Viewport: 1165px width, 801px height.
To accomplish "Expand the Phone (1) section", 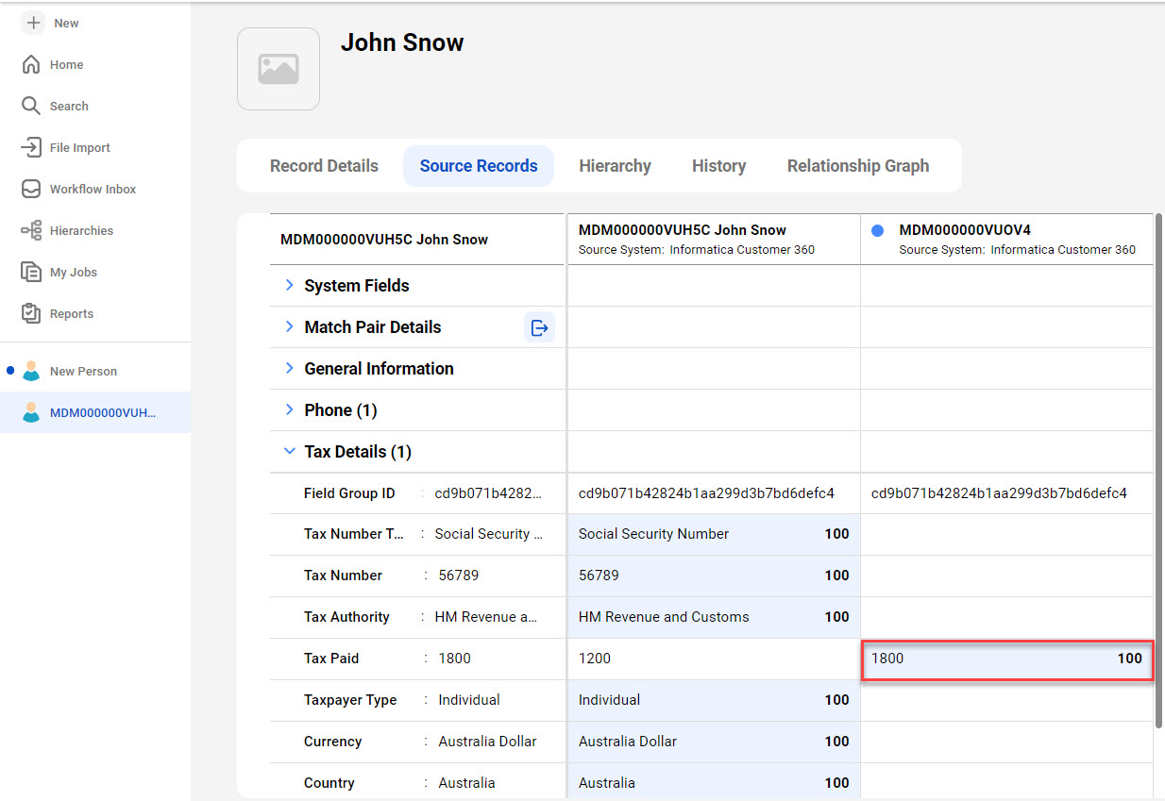I will coord(290,409).
